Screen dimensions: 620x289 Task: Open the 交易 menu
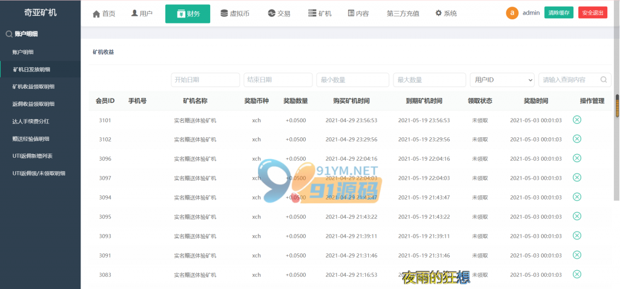(x=279, y=13)
